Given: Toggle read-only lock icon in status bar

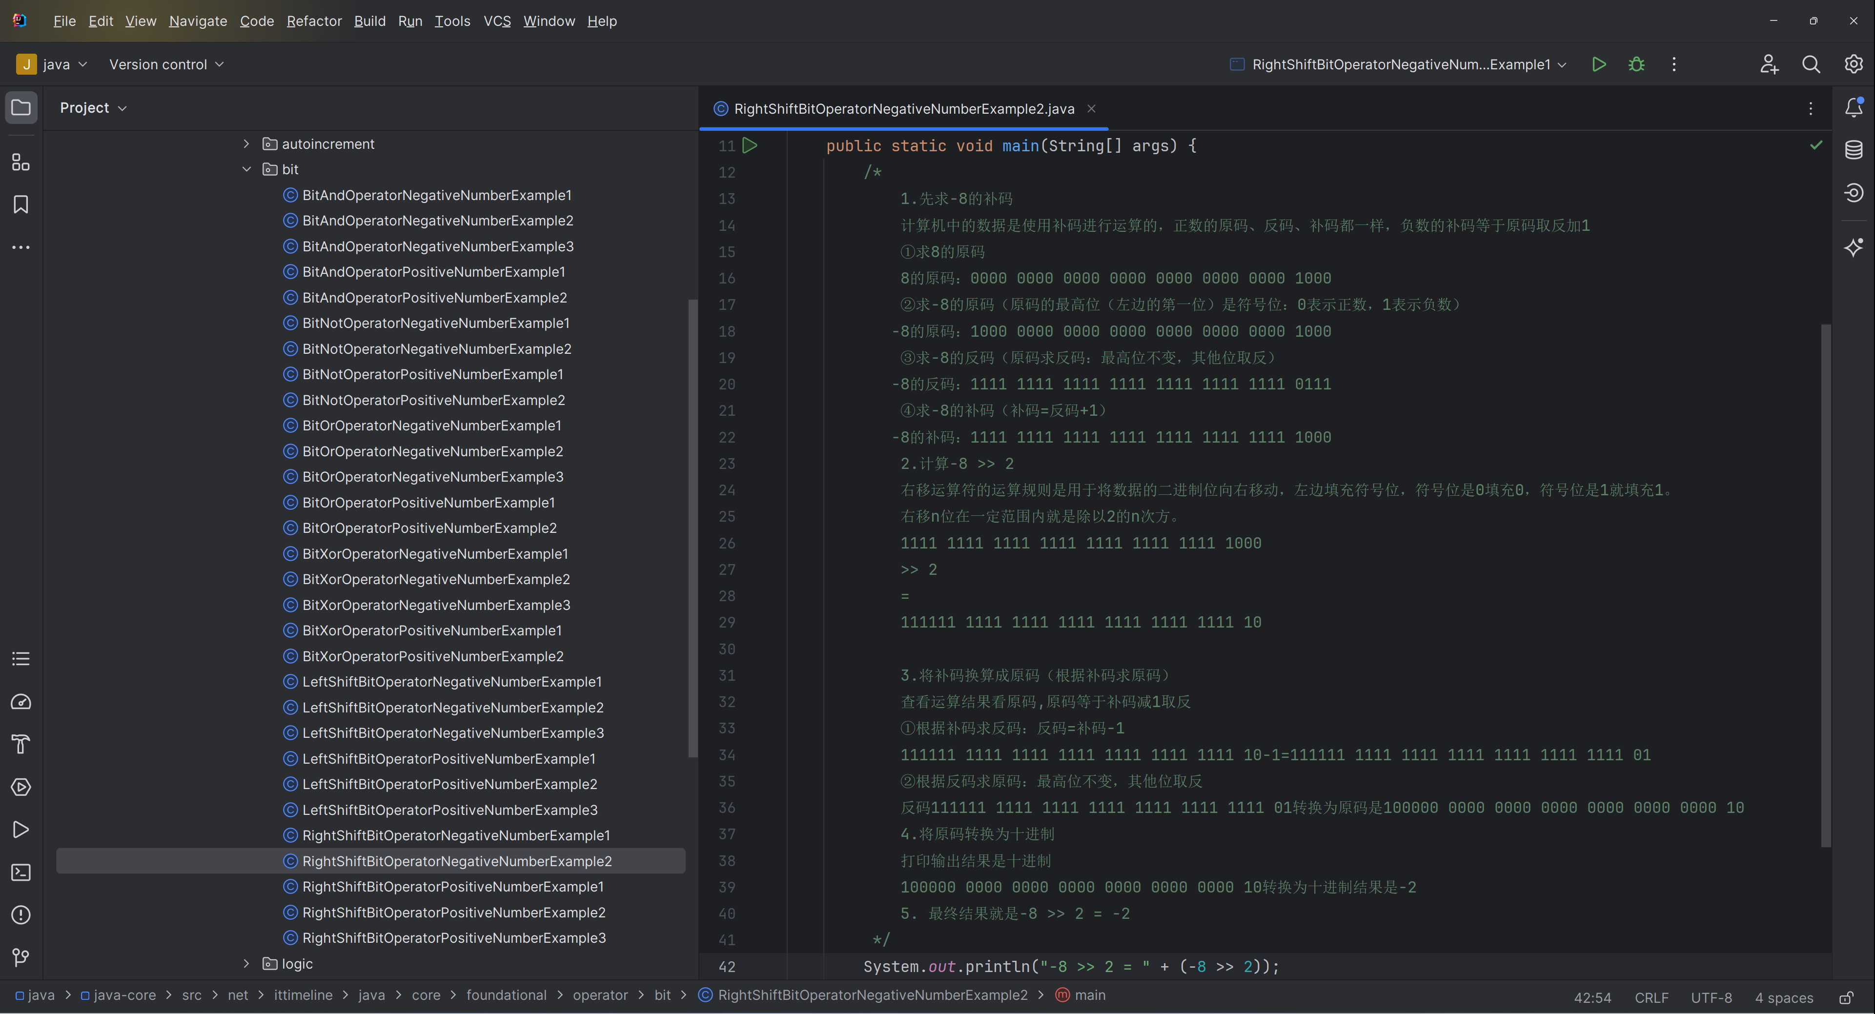Looking at the screenshot, I should (x=1847, y=997).
